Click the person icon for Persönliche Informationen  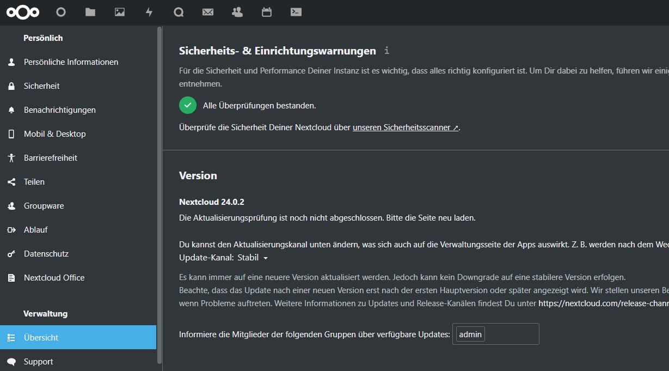click(x=11, y=62)
